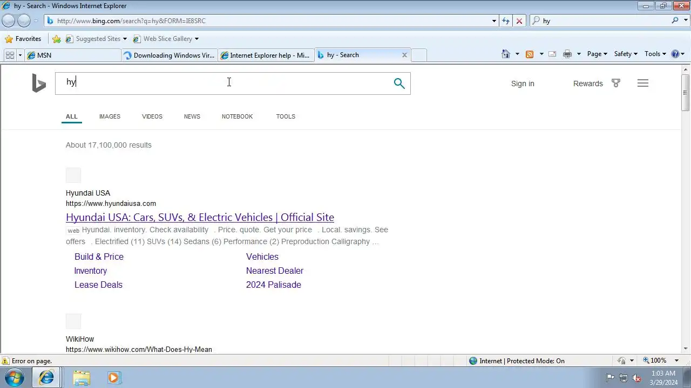The width and height of the screenshot is (691, 388).
Task: Select the VIDEOS search tab
Action: click(x=152, y=116)
